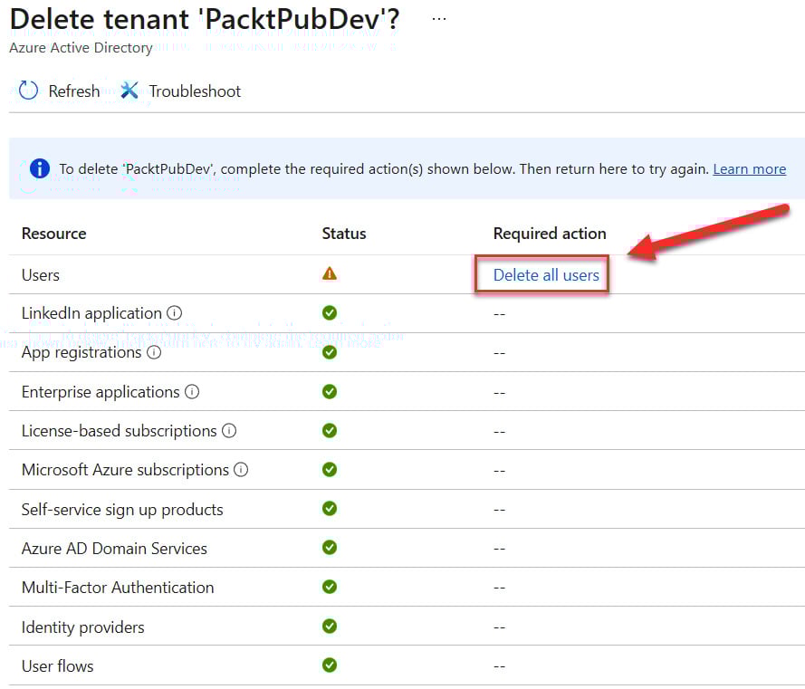Click License-based subscriptions info icon
Image resolution: width=805 pixels, height=689 pixels.
[229, 430]
